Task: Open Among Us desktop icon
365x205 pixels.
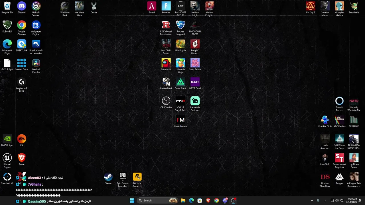Action: (x=166, y=65)
